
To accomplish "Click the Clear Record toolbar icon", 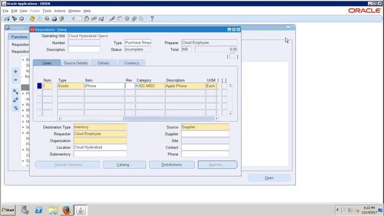I will [x=94, y=19].
